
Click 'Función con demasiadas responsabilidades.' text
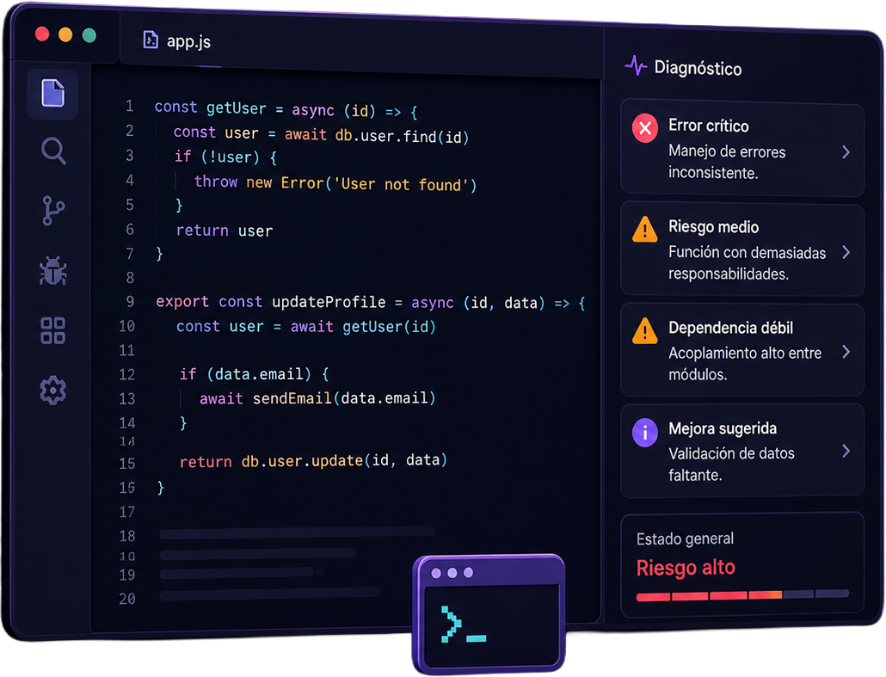[747, 262]
